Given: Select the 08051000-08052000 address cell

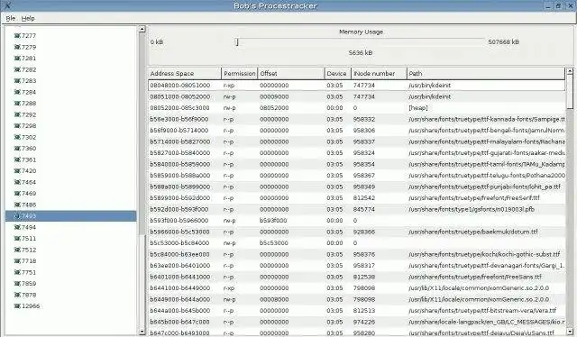Looking at the screenshot, I should tap(180, 96).
